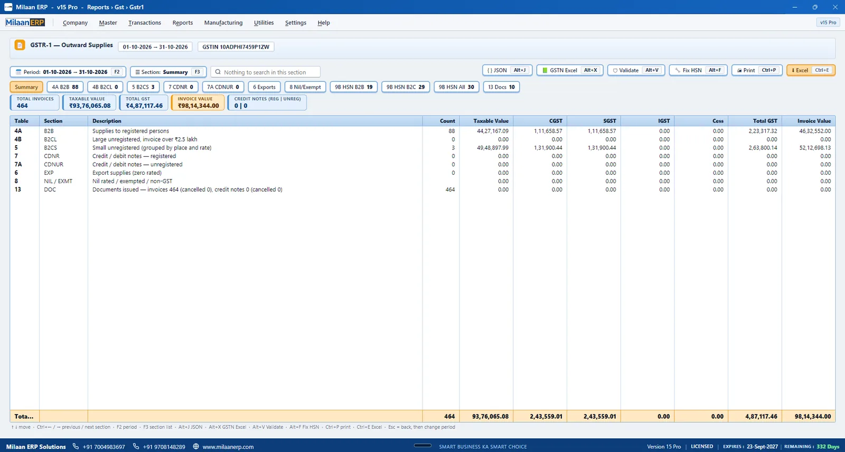This screenshot has width=845, height=452.
Task: Click the GSTR-1 orange document icon
Action: point(20,45)
